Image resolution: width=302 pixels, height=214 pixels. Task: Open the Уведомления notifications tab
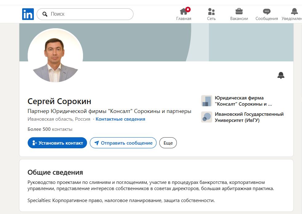(292, 14)
